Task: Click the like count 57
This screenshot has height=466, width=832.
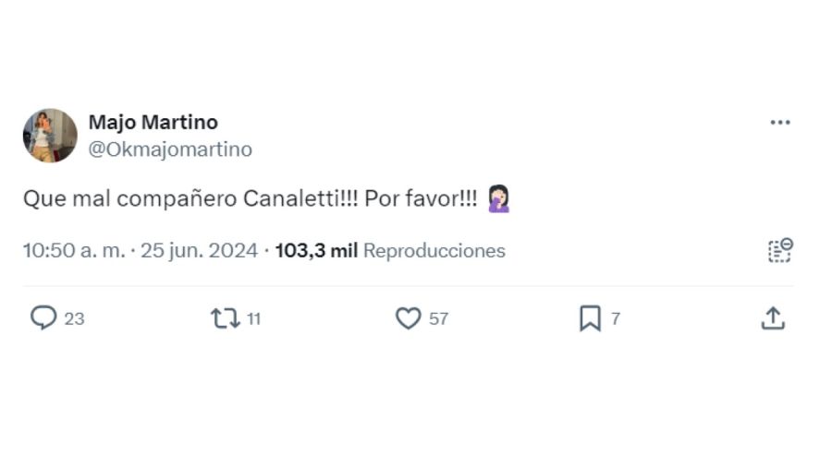Action: [x=438, y=318]
